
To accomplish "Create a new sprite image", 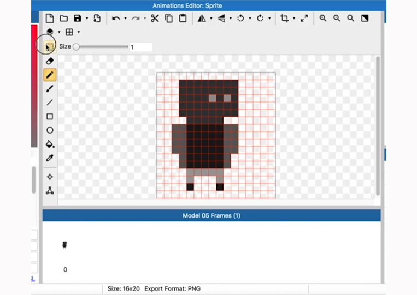I will pyautogui.click(x=50, y=19).
